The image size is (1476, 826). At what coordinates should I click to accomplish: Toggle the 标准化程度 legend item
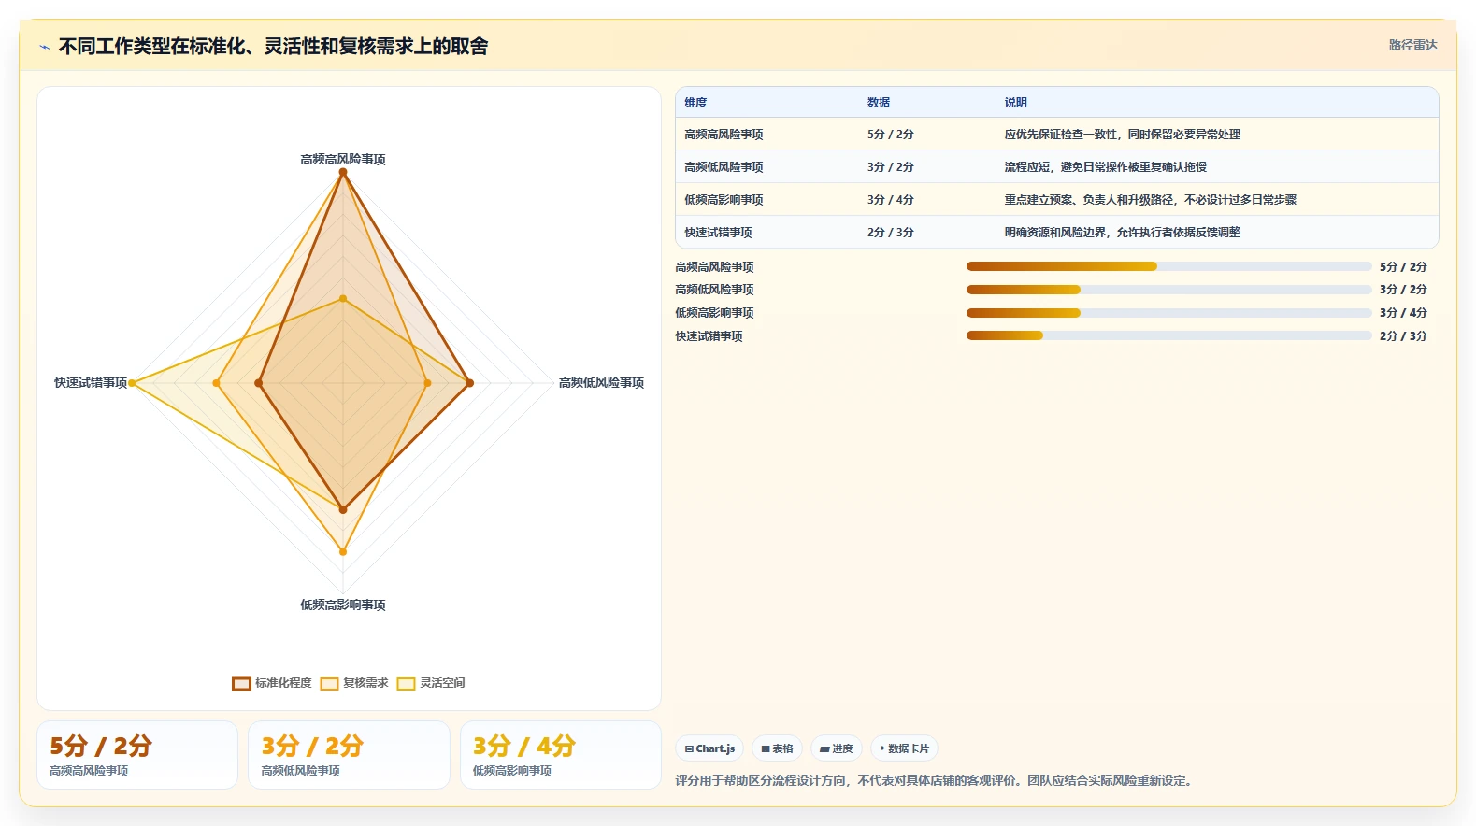click(272, 683)
